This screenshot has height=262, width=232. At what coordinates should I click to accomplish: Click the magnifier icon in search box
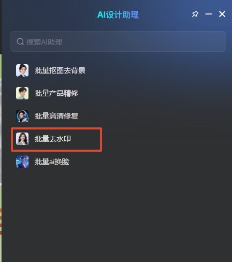20,41
